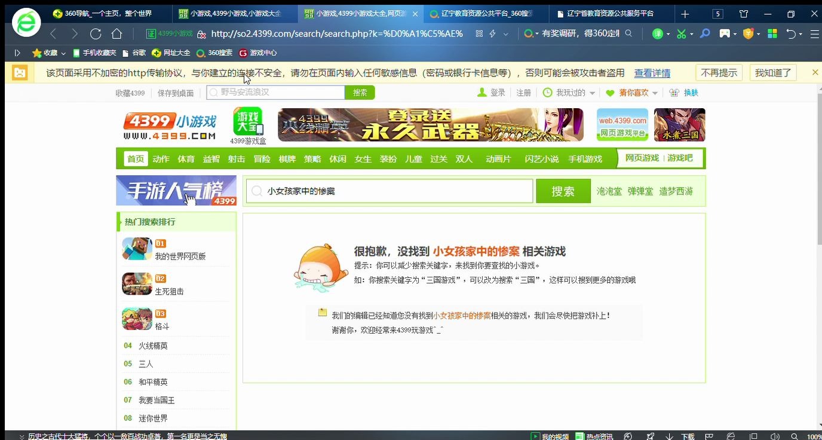The width and height of the screenshot is (822, 440).
Task: Select 双人 category in nav bar
Action: tap(464, 159)
